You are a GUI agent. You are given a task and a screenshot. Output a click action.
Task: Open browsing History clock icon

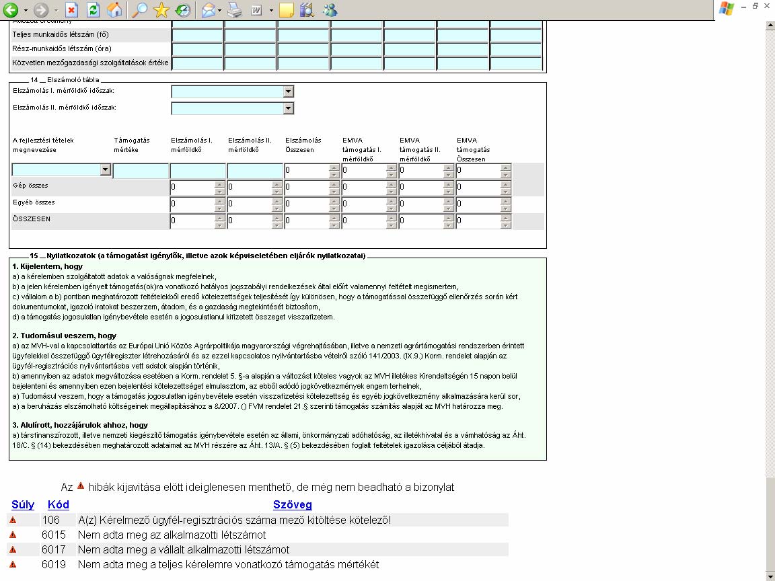pos(183,9)
